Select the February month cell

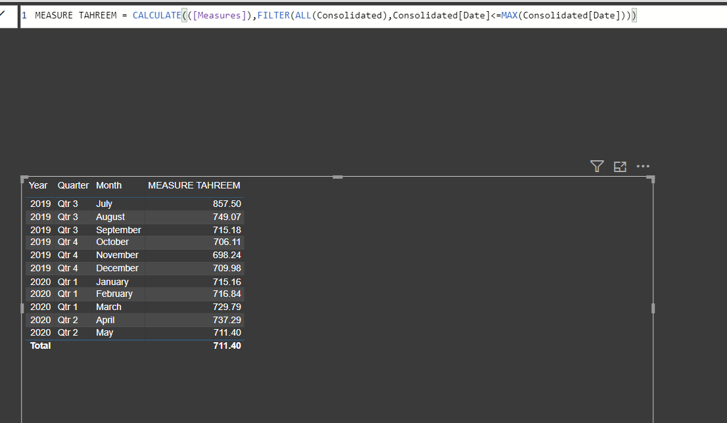114,294
